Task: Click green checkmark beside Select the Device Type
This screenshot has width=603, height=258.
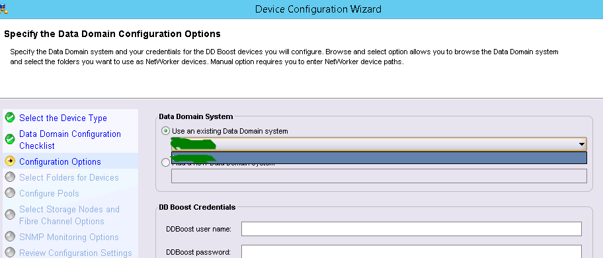Action: 10,118
